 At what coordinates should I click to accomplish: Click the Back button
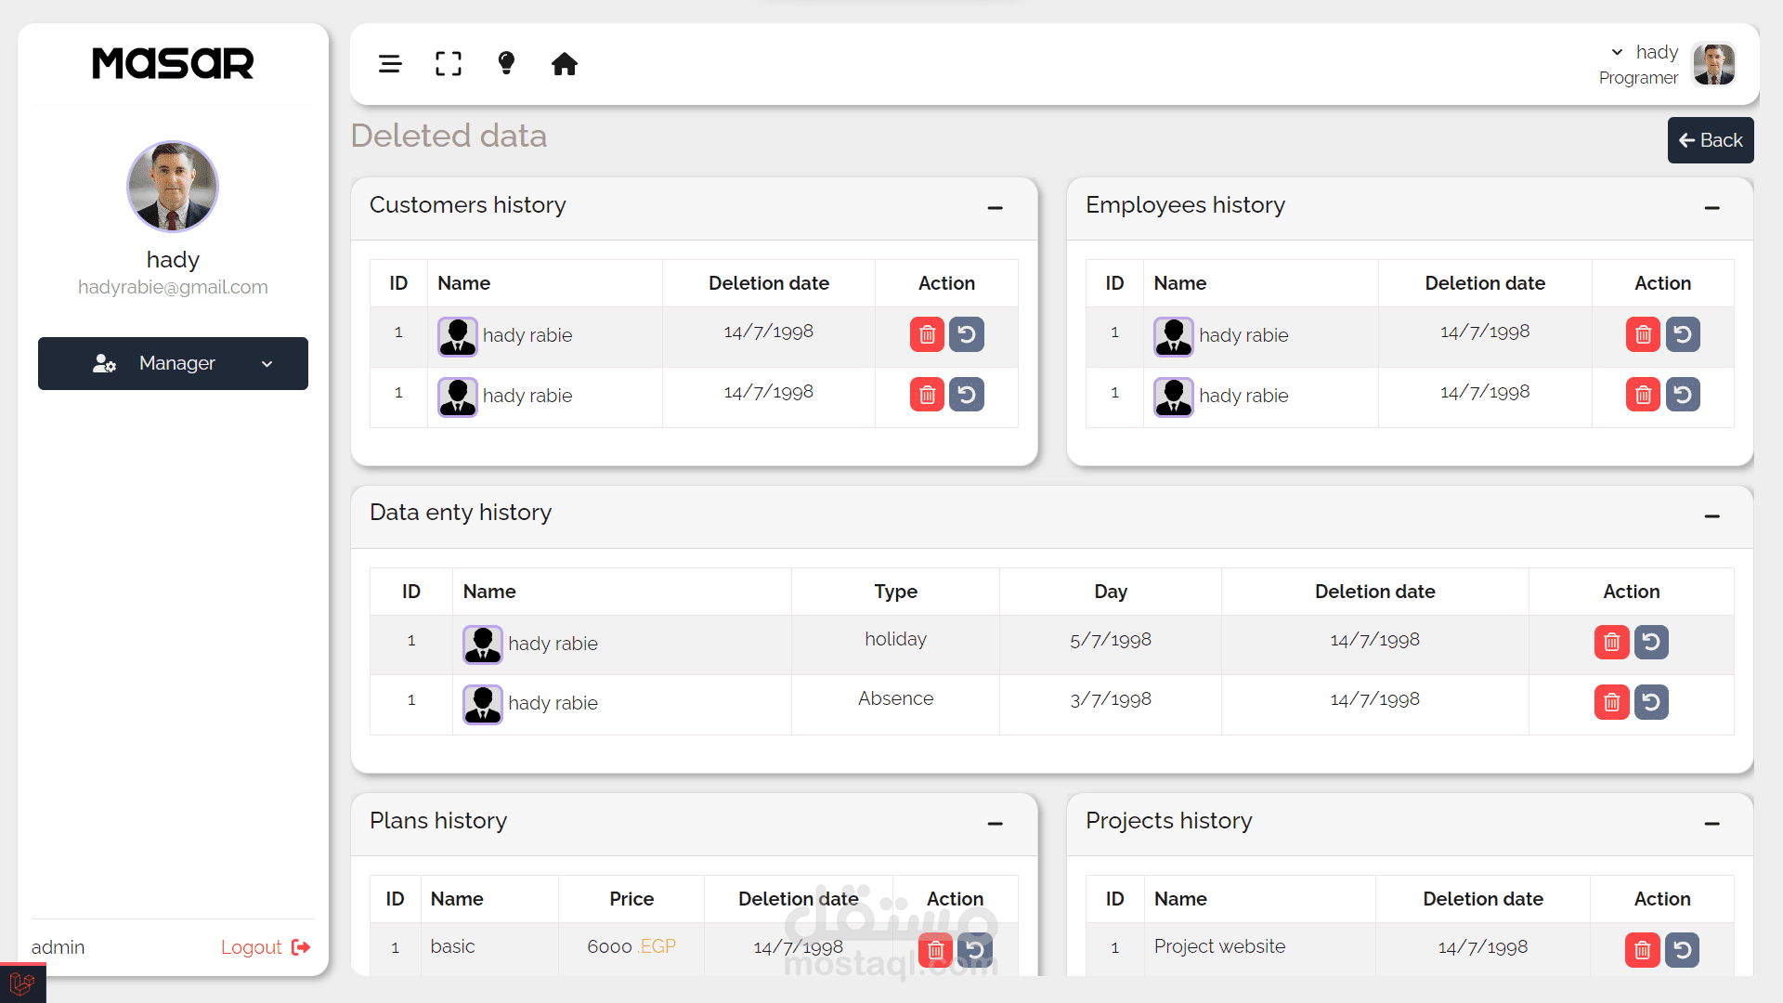click(x=1710, y=140)
